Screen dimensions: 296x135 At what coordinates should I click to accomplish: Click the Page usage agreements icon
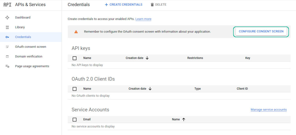(7, 66)
